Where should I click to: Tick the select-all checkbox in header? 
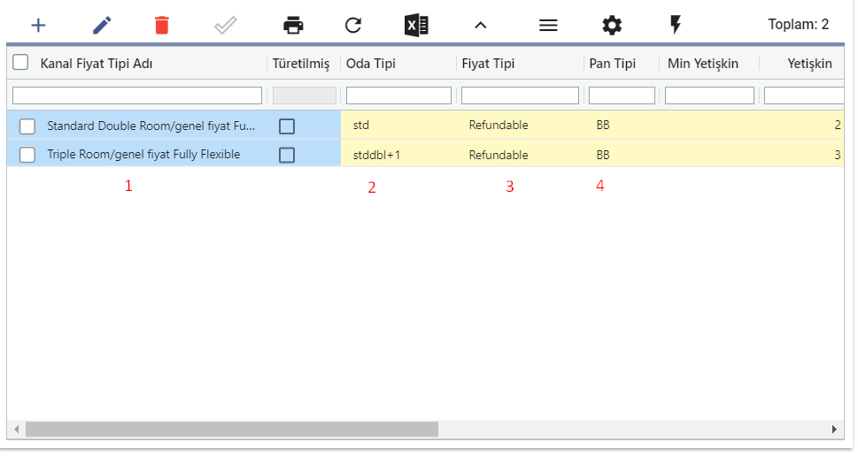pos(20,62)
